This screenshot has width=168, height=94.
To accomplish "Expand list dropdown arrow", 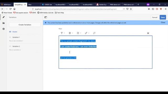I will tap(81, 33).
